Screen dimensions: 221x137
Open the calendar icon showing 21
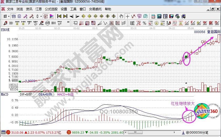click(153, 16)
